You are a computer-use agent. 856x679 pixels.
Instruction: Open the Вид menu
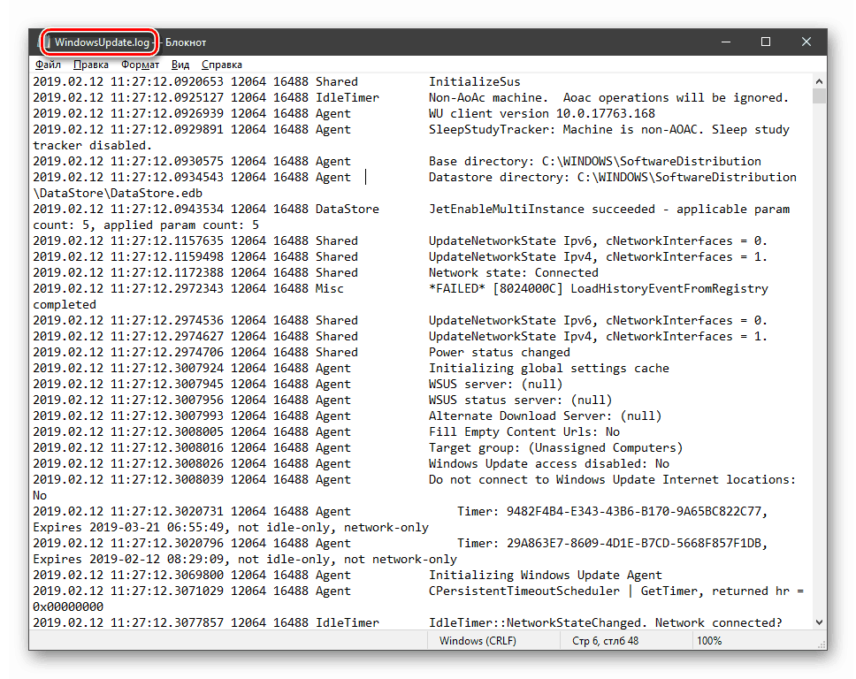point(180,65)
